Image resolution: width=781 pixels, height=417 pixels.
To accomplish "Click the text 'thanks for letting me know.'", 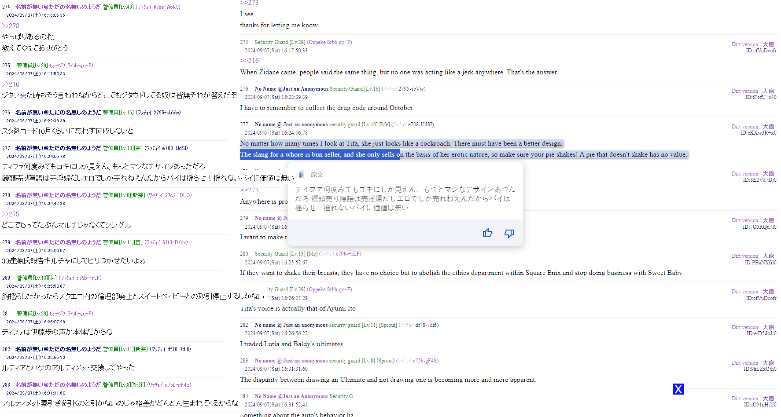I will coord(280,25).
